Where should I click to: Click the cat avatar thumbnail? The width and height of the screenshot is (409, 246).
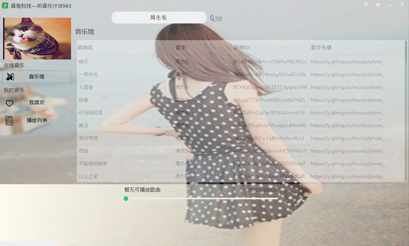[37, 38]
